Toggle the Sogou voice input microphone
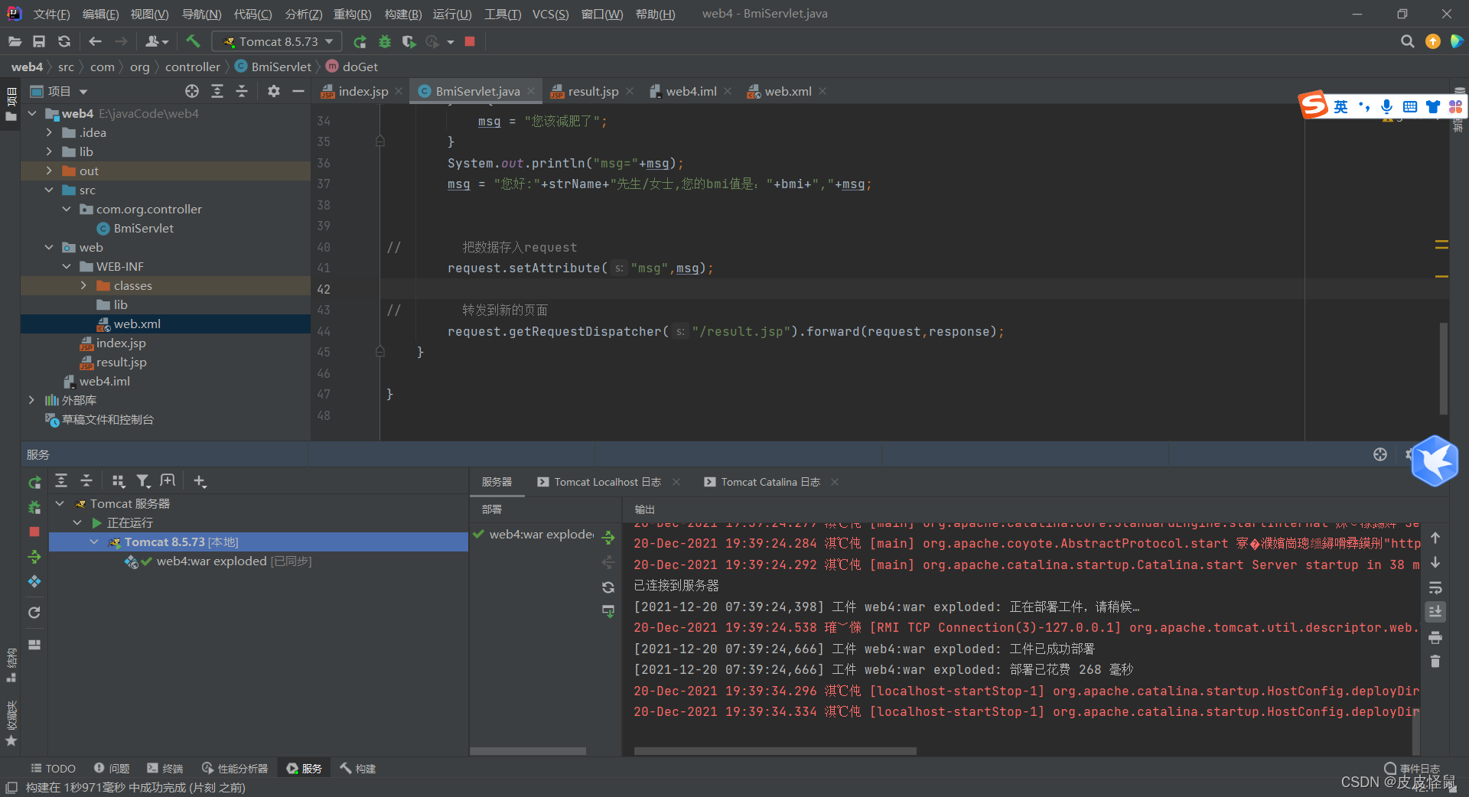Screen dimensions: 1469x797 click(x=1386, y=106)
